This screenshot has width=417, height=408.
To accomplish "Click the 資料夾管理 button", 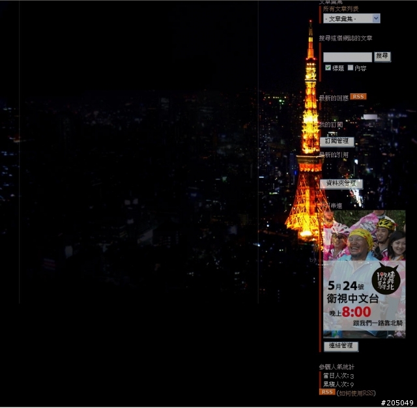I will click(341, 184).
